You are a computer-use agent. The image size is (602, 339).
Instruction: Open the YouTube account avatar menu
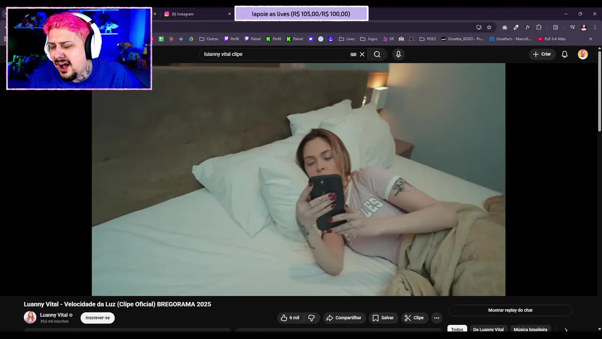[x=583, y=54]
